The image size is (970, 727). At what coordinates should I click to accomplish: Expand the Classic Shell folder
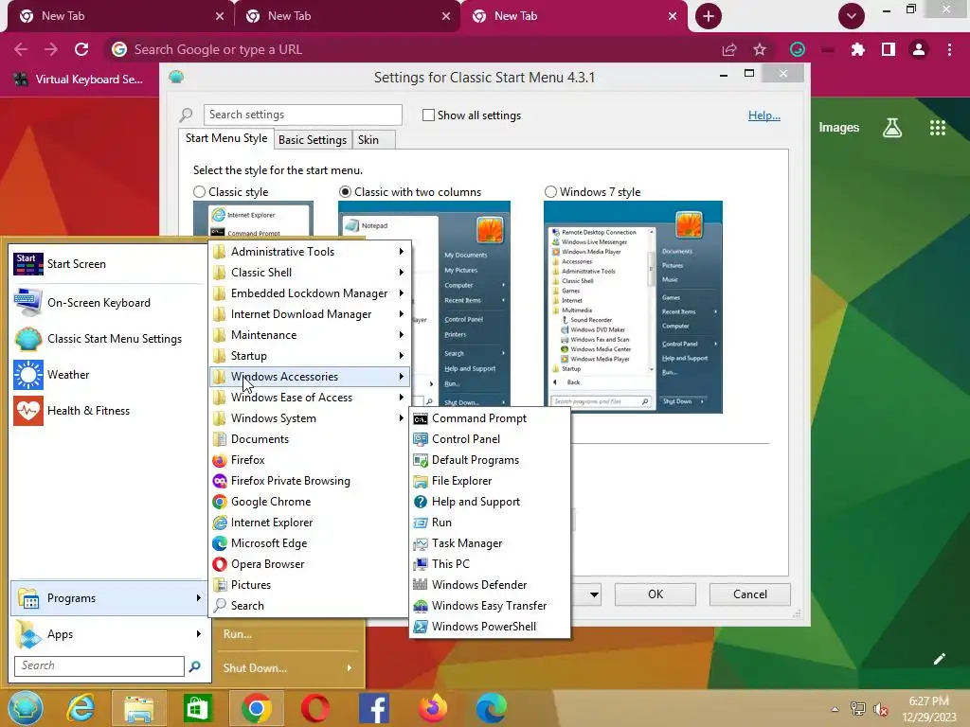pos(310,273)
